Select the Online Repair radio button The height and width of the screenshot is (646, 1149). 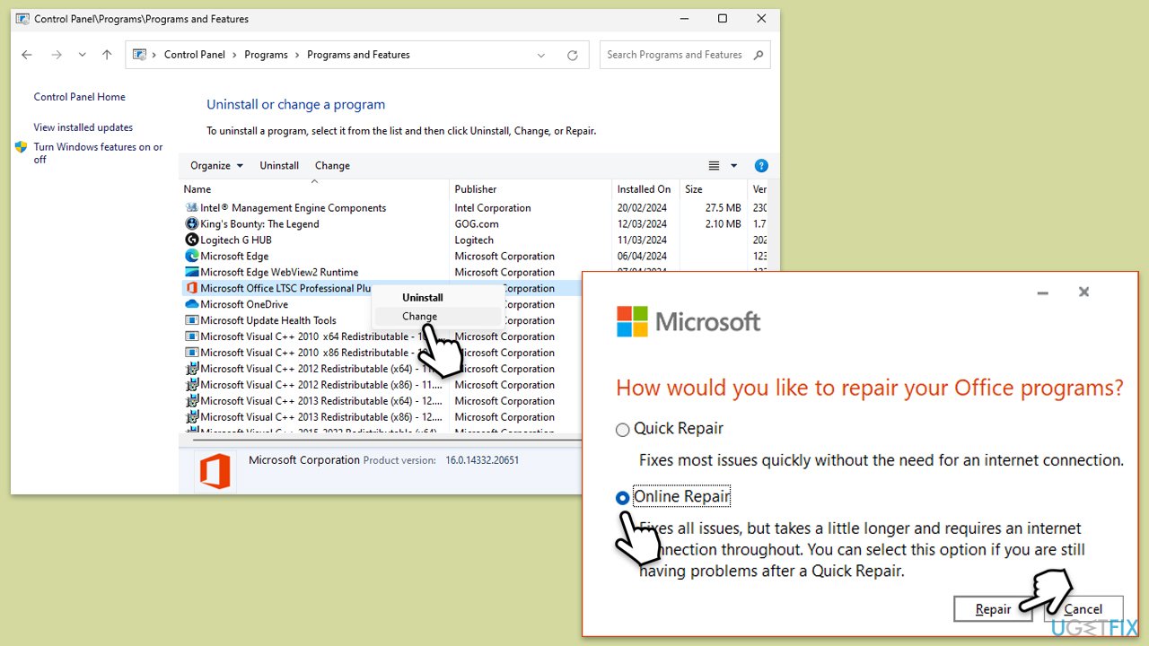pyautogui.click(x=623, y=498)
